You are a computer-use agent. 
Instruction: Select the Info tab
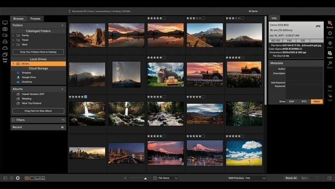coord(274,18)
